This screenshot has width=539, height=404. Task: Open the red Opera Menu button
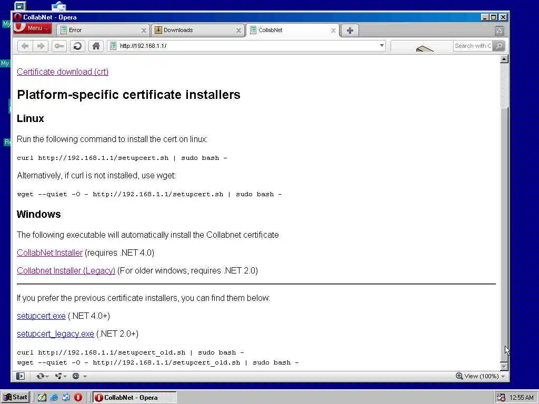(32, 28)
